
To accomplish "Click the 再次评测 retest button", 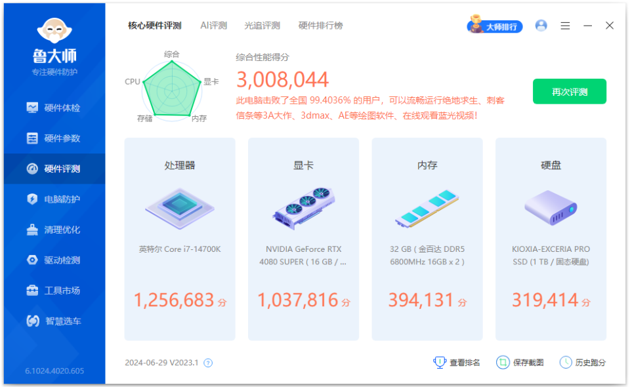I will [569, 91].
